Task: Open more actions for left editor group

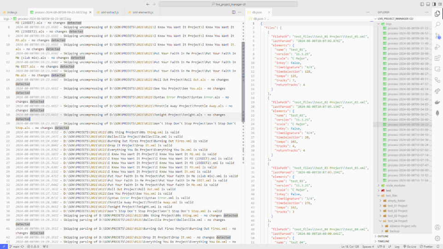Action: 239,12
